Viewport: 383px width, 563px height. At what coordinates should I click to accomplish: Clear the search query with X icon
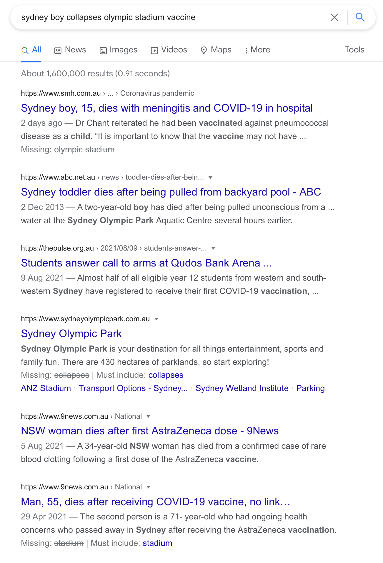pos(334,17)
